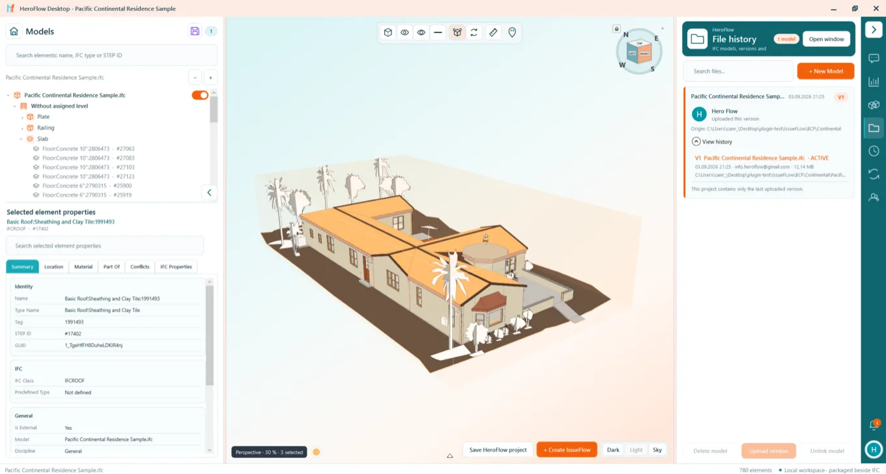Switch to the Material tab

tap(83, 266)
